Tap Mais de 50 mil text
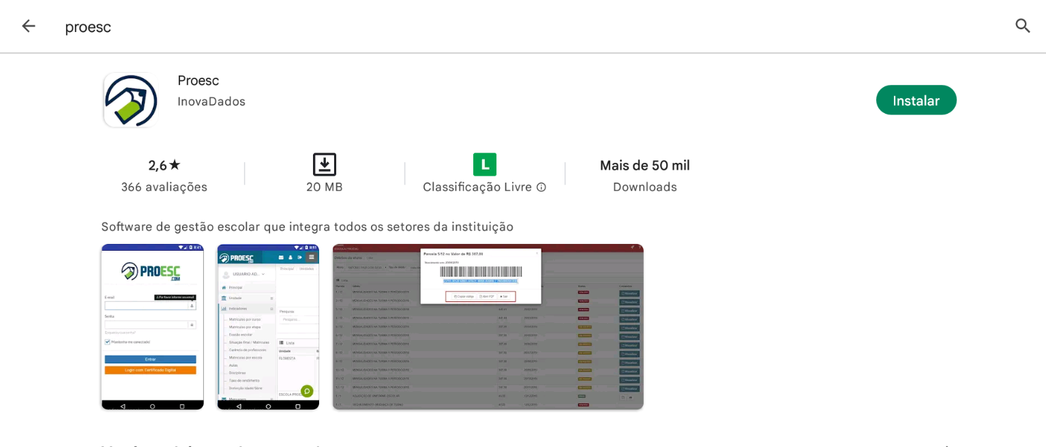The width and height of the screenshot is (1046, 447). tap(645, 165)
